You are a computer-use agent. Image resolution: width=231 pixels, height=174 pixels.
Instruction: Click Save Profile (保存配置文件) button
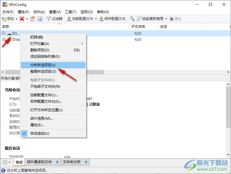[112, 19]
